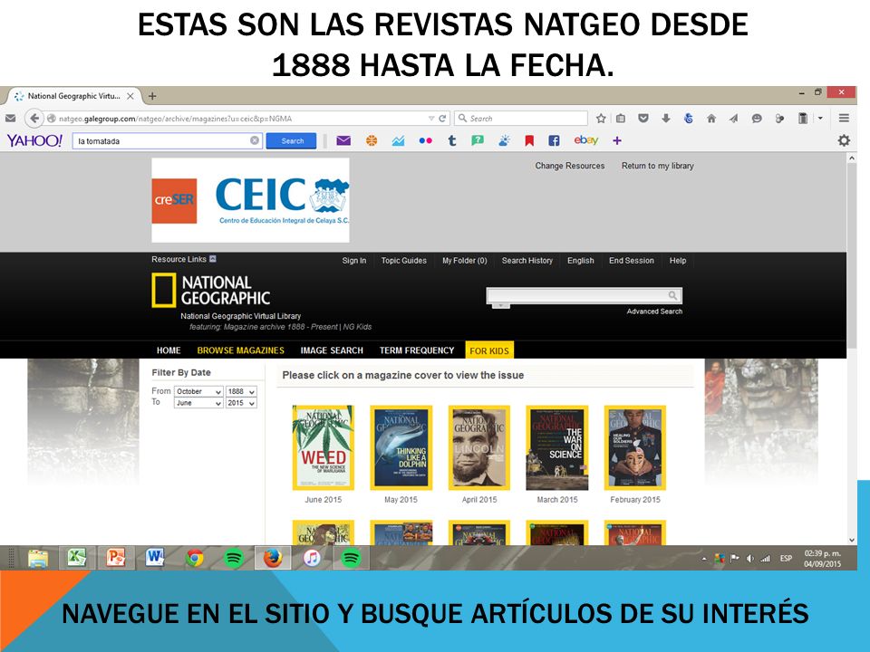Screen dimensions: 870x652
Task: Click the Advanced Search link
Action: click(x=654, y=312)
